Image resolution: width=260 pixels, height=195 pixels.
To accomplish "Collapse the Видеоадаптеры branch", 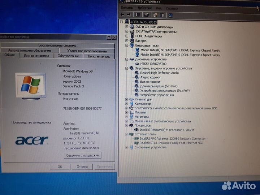I will tap(127, 45).
